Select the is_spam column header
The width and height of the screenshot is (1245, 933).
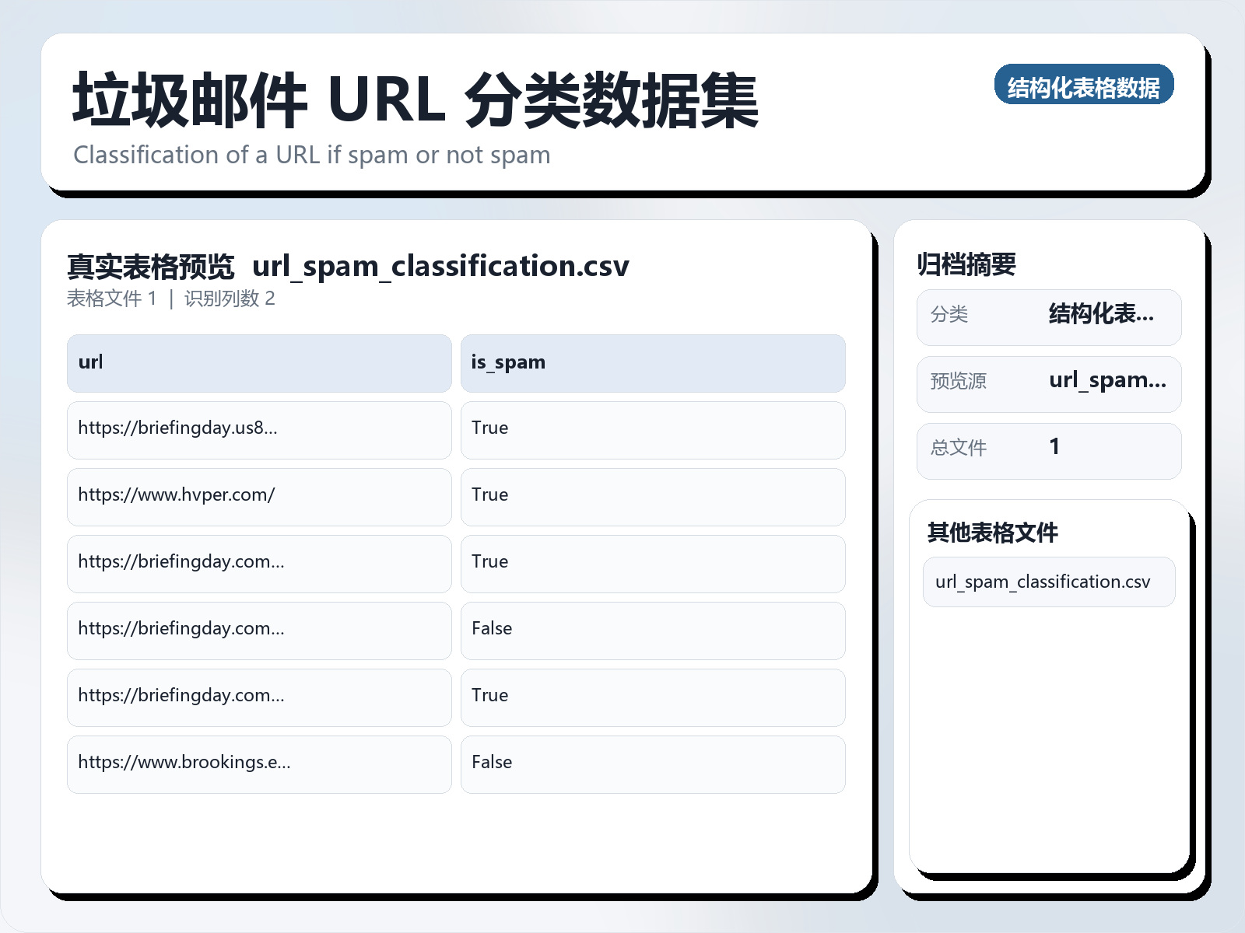tap(652, 362)
